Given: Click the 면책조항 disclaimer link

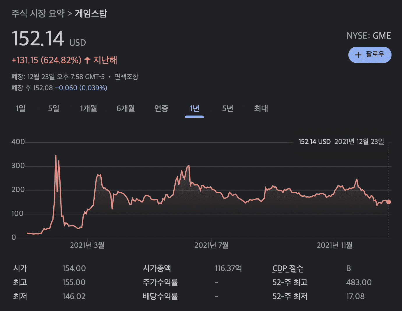Looking at the screenshot, I should (126, 77).
